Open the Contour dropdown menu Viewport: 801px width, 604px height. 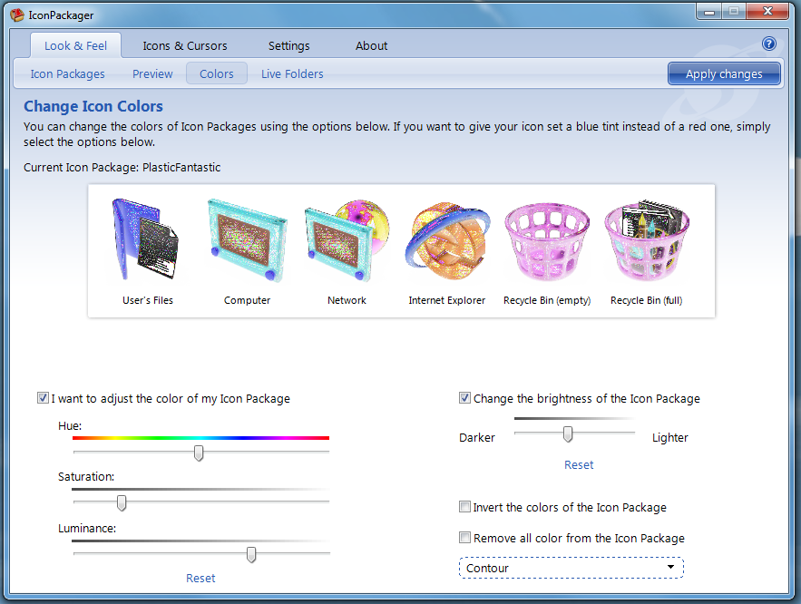pos(570,567)
